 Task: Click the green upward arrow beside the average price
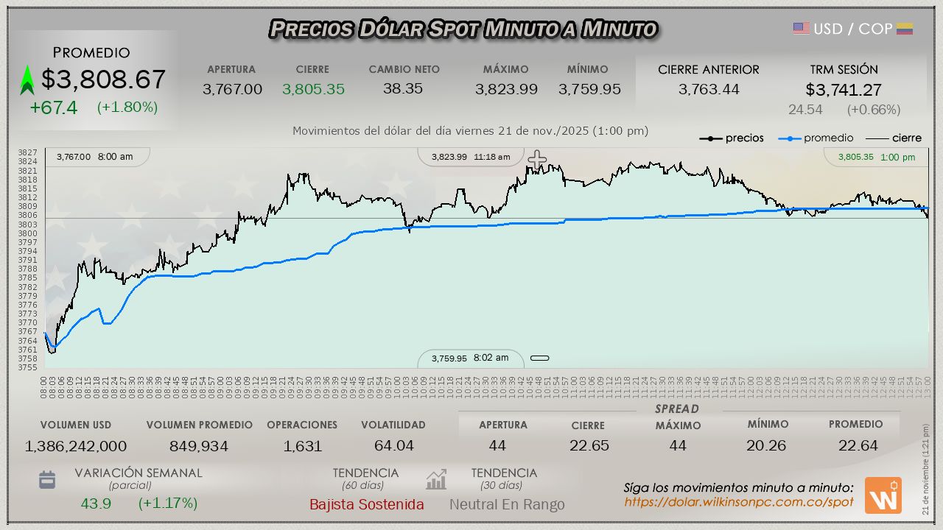[x=27, y=80]
